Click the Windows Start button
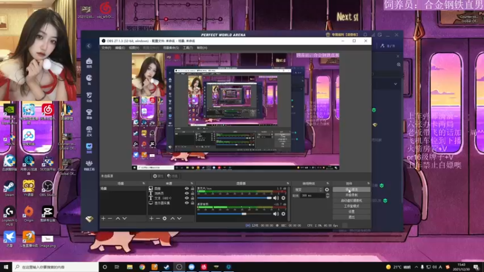Image resolution: width=484 pixels, height=272 pixels. point(6,267)
